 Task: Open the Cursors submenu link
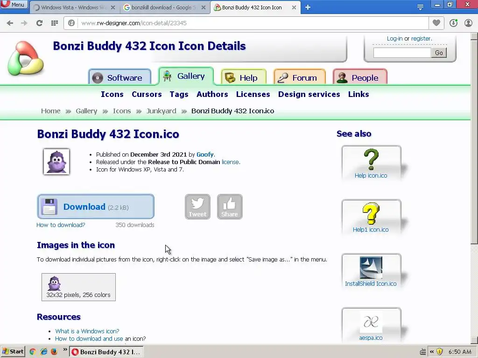(x=147, y=94)
